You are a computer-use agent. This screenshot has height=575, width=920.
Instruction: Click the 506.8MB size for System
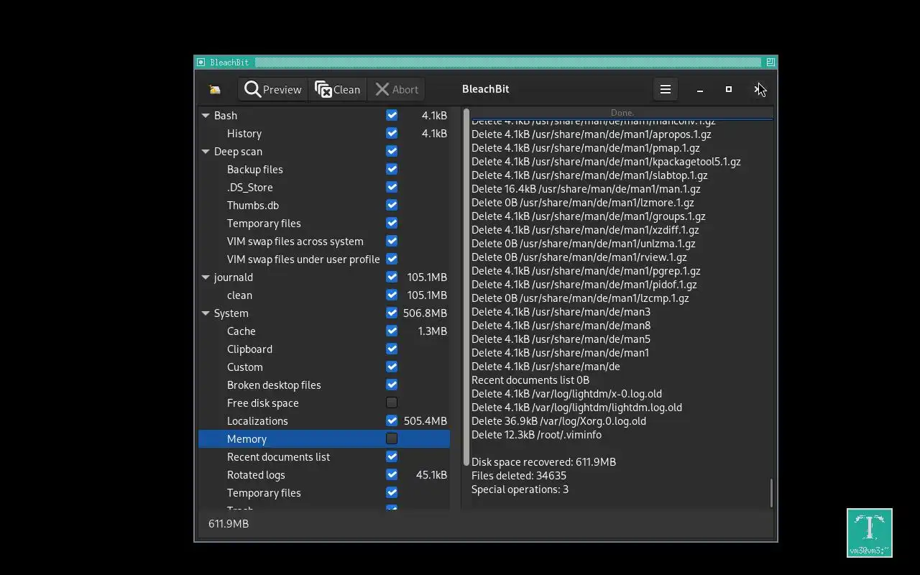point(425,313)
